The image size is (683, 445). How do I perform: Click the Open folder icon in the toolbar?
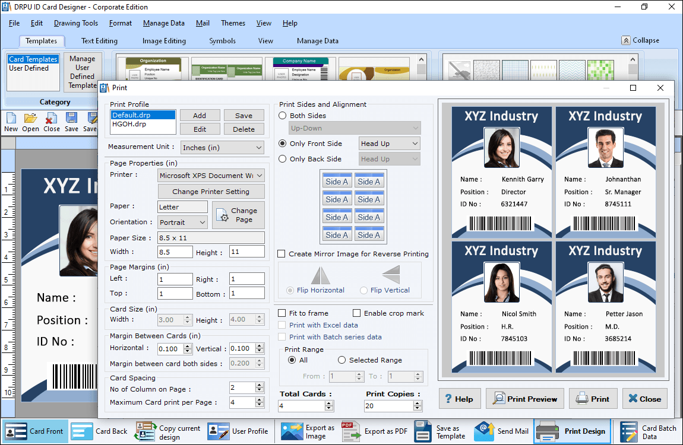coord(30,122)
